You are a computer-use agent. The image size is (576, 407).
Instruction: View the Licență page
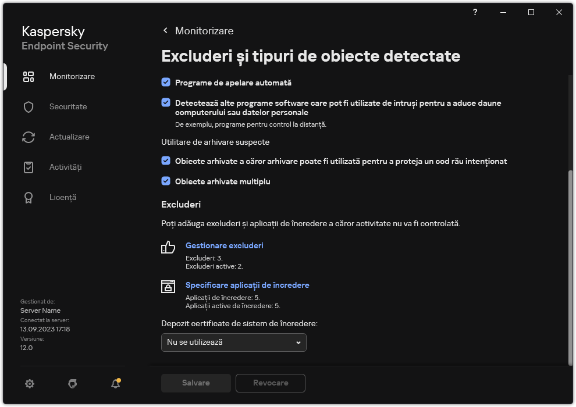[x=62, y=197]
